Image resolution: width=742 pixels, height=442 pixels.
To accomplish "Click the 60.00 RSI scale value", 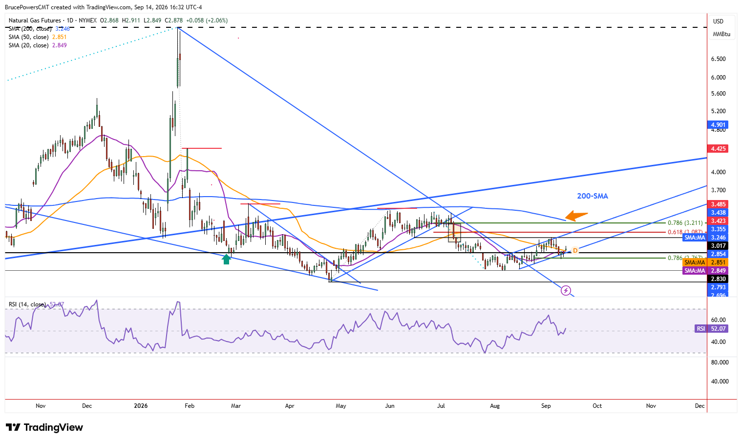I will (x=719, y=320).
